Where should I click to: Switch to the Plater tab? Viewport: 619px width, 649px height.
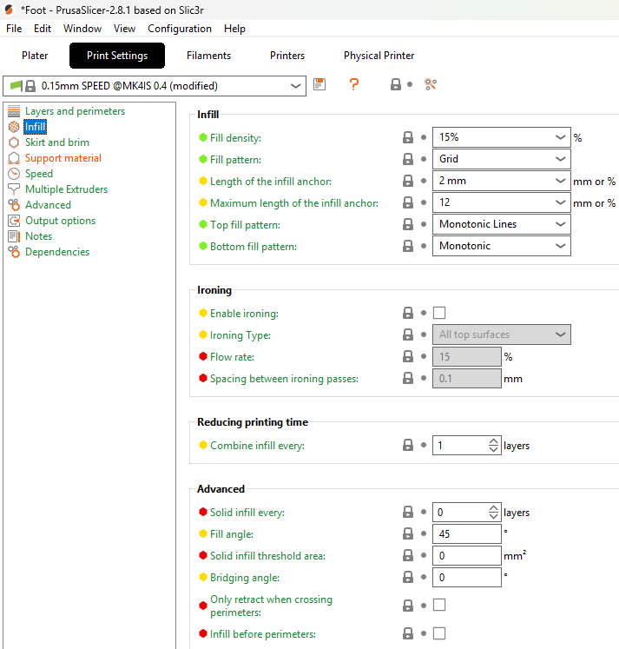pos(35,56)
